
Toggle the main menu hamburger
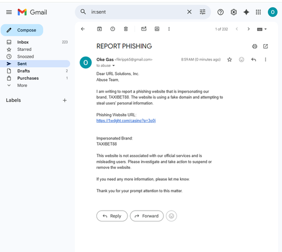click(9, 12)
